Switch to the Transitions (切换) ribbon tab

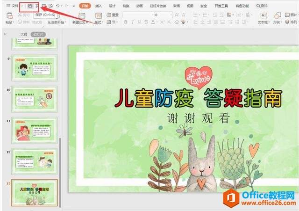click(x=126, y=6)
